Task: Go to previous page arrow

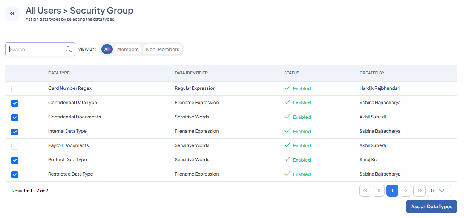Action: point(378,191)
